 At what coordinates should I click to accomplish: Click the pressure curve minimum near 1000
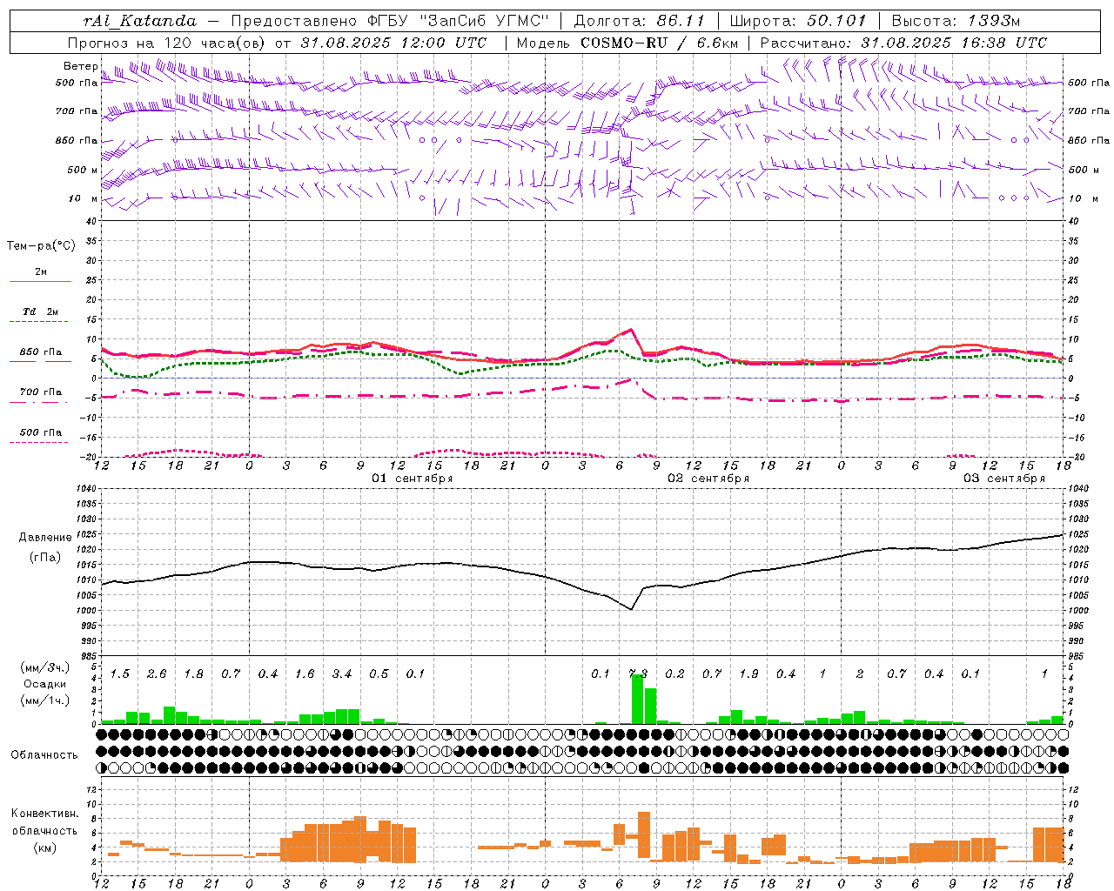click(631, 609)
